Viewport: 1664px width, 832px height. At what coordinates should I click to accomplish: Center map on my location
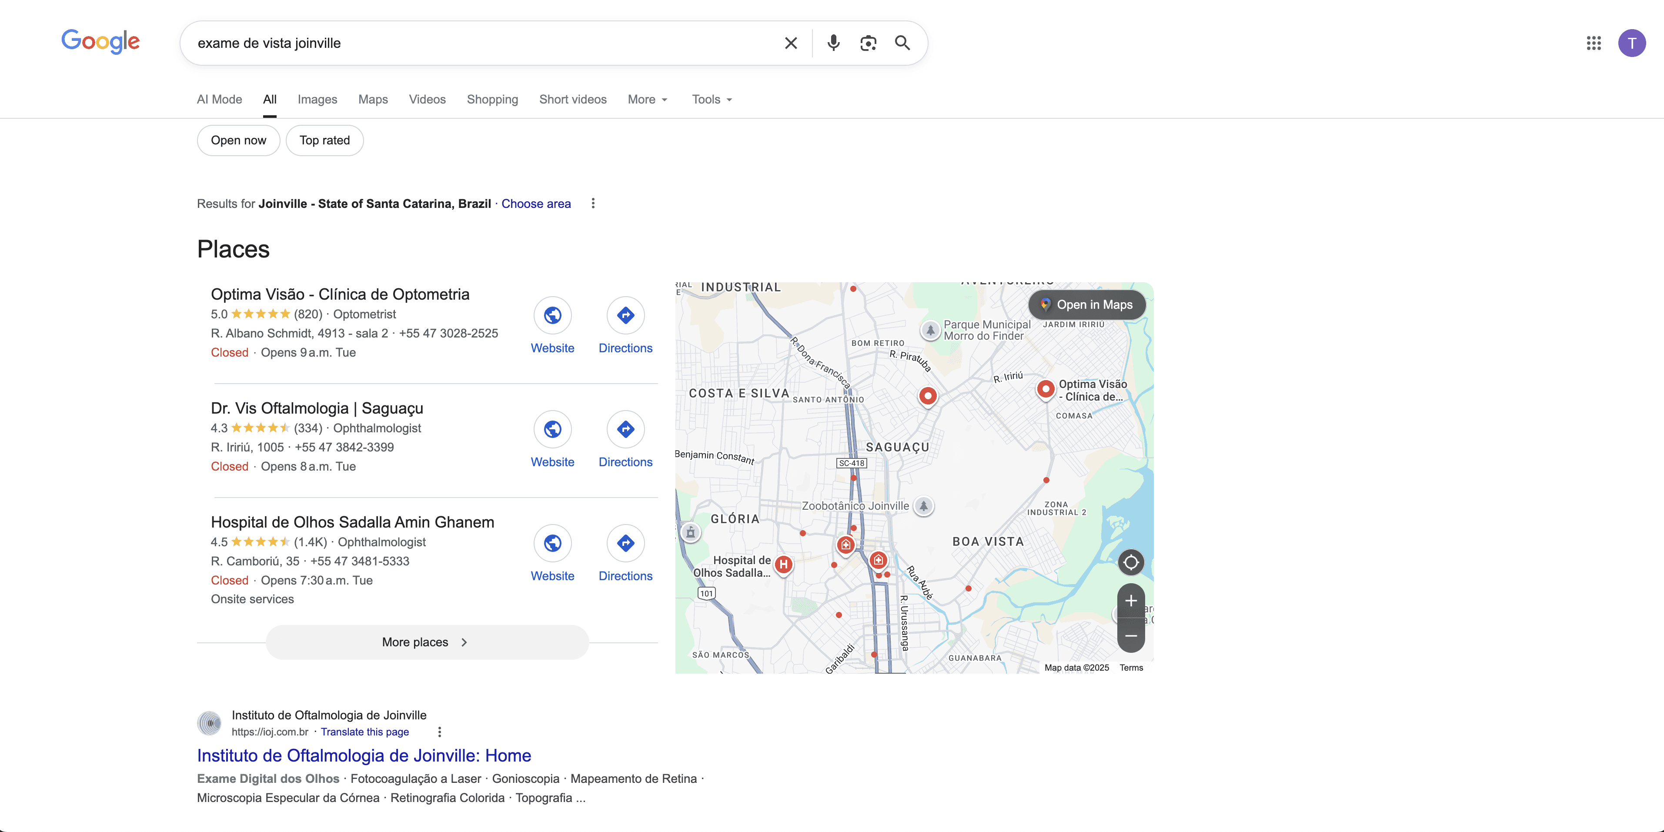pyautogui.click(x=1130, y=563)
